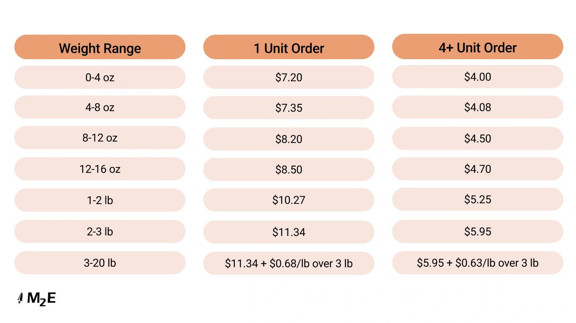Select the 4+ Unit Order header
The width and height of the screenshot is (576, 323).
(x=477, y=47)
